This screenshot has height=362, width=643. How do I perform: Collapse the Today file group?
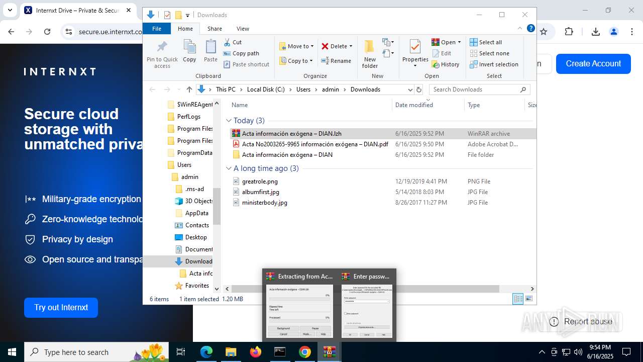(x=229, y=121)
